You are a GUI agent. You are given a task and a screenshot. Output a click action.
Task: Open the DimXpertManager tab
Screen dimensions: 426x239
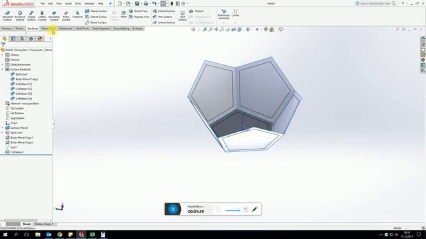pyautogui.click(x=31, y=39)
